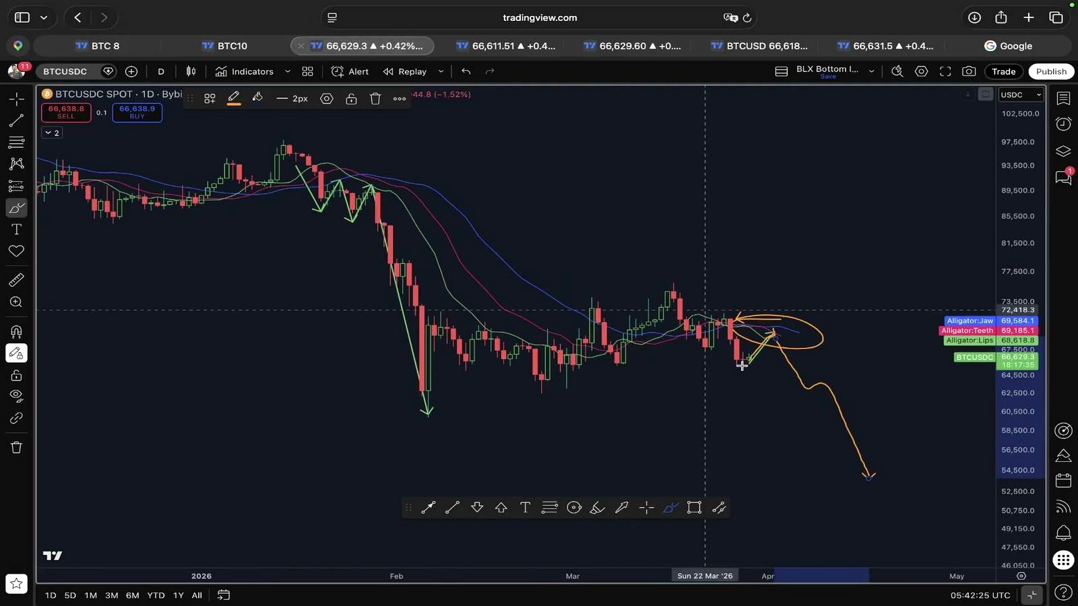Open the Safari sidebar options chevron
The width and height of the screenshot is (1078, 606).
click(x=44, y=18)
